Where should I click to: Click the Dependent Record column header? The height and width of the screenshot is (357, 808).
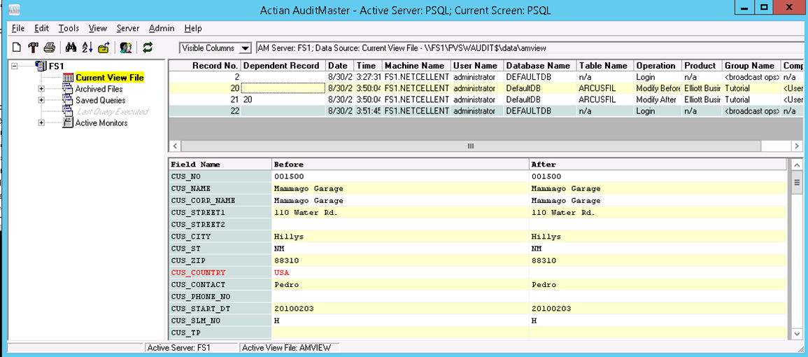283,66
